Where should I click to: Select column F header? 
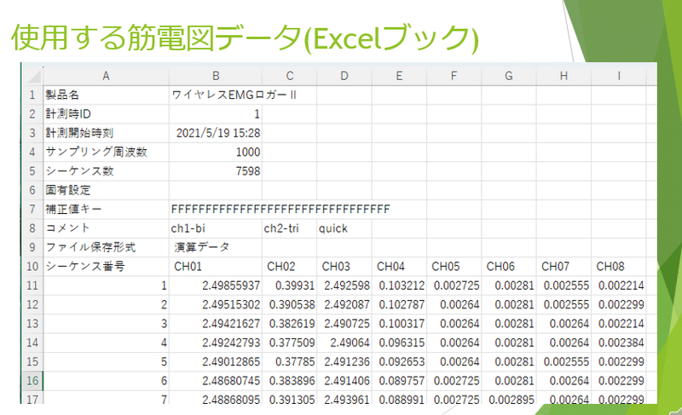click(454, 76)
